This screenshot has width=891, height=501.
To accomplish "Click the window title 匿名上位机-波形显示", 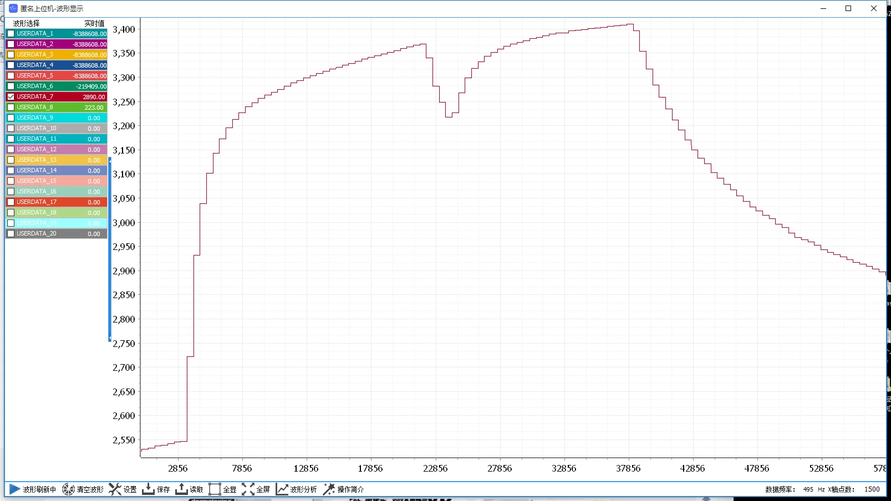I will point(52,8).
